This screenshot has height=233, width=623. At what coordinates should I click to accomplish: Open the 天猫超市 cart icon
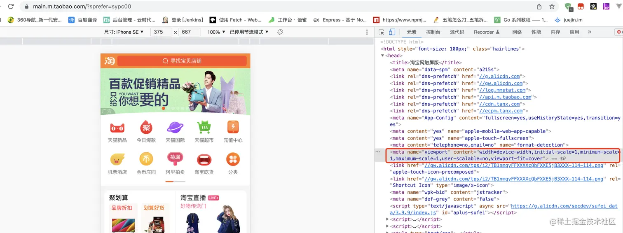204,128
